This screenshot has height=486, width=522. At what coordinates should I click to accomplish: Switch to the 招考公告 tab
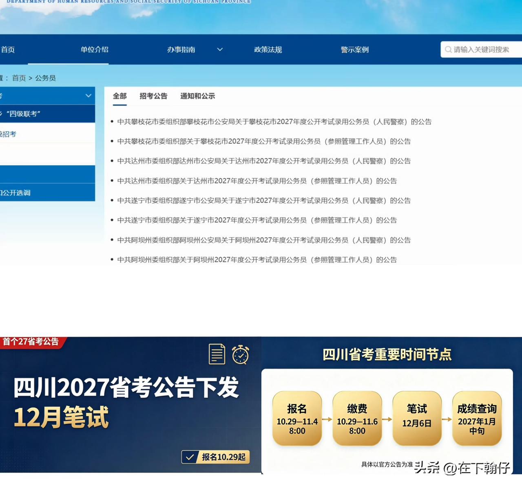153,96
